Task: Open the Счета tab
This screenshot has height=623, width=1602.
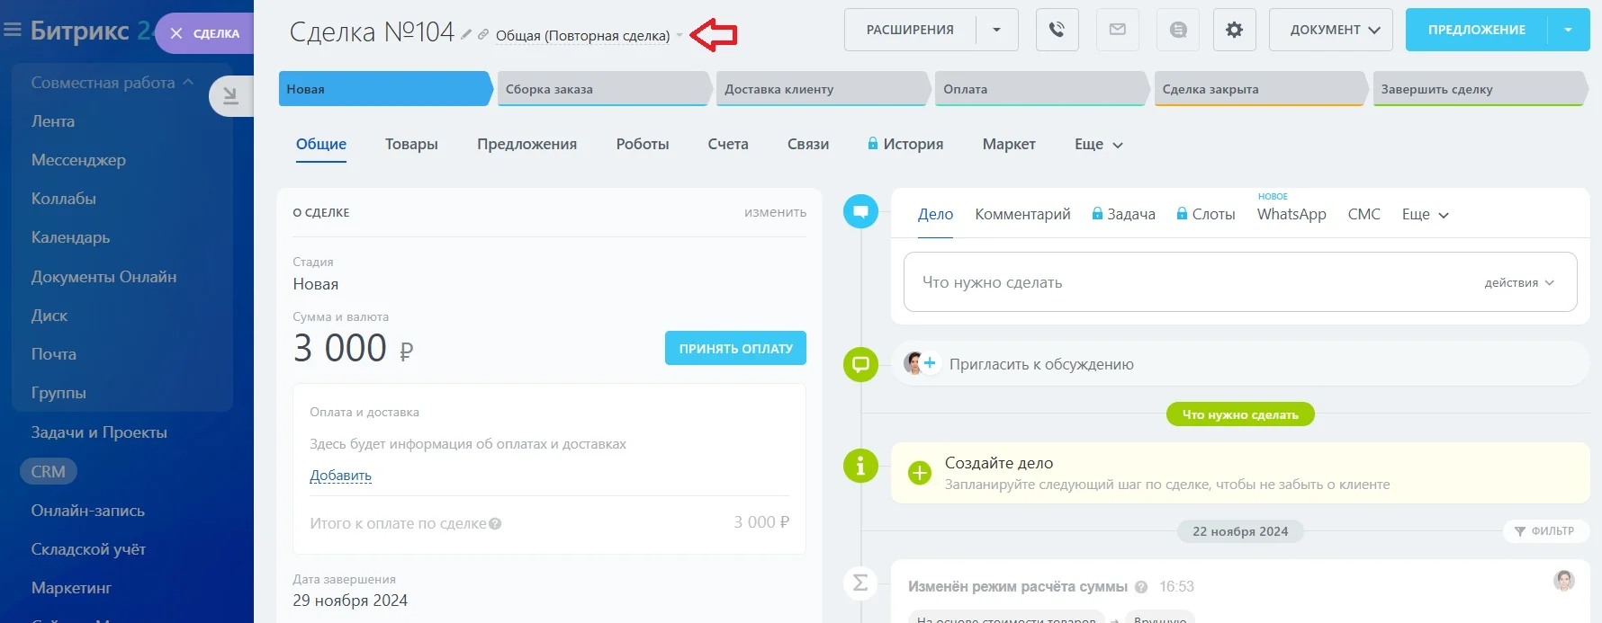Action: (728, 144)
